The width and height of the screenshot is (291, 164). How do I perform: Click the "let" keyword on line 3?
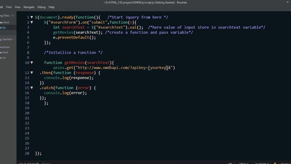tap(56, 27)
